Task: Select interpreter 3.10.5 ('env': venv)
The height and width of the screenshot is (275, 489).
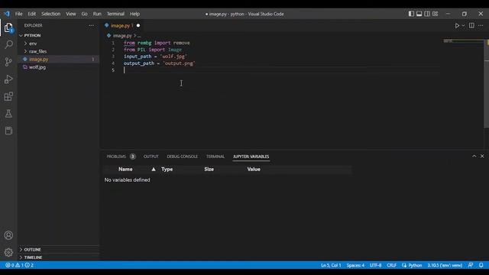Action: (445, 265)
